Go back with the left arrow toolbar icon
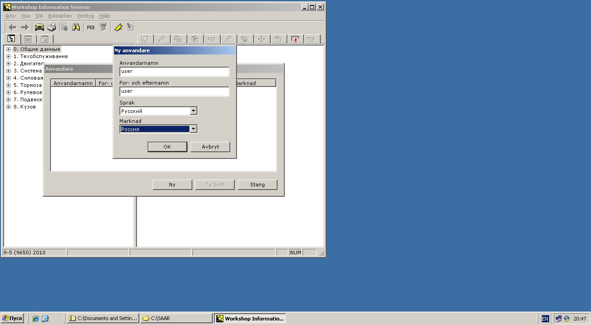Screen dimensions: 591x325 (13, 27)
